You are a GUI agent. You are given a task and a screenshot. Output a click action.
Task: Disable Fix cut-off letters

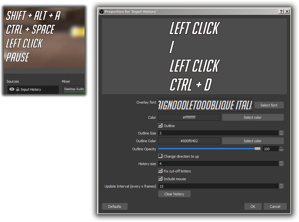click(160, 171)
